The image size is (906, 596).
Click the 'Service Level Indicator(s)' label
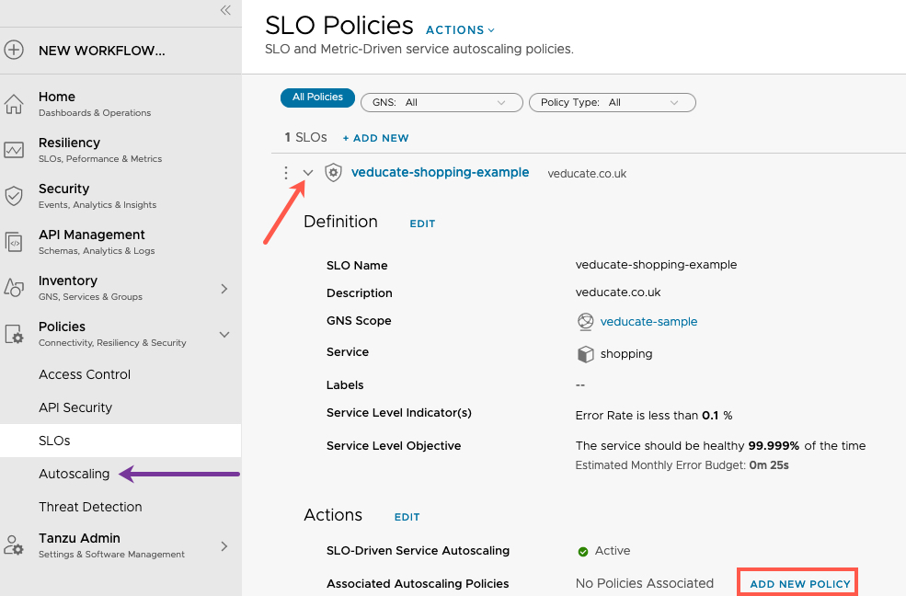398,412
